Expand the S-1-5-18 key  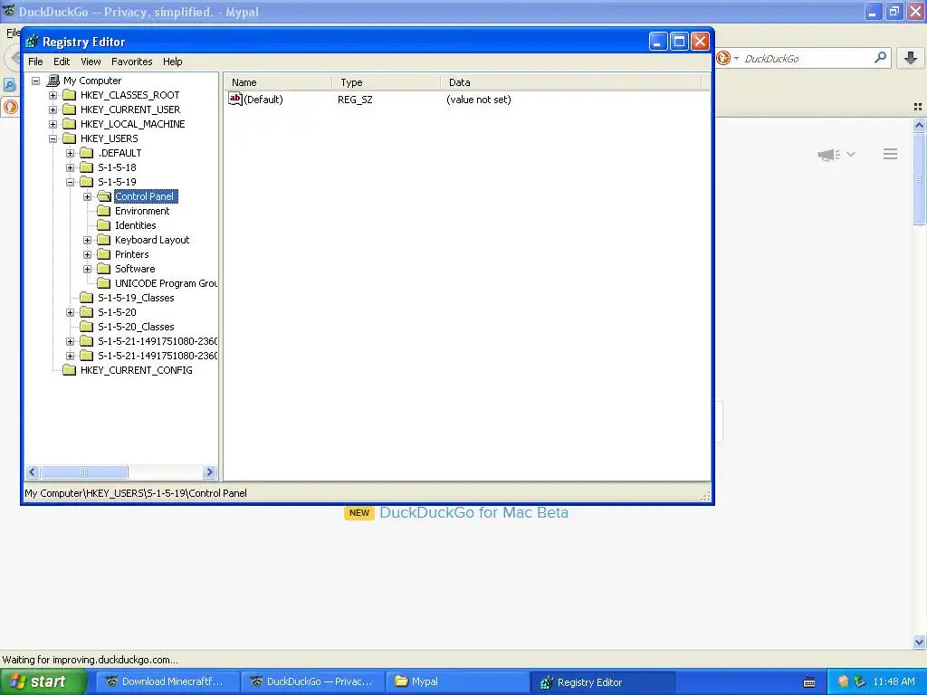point(71,167)
